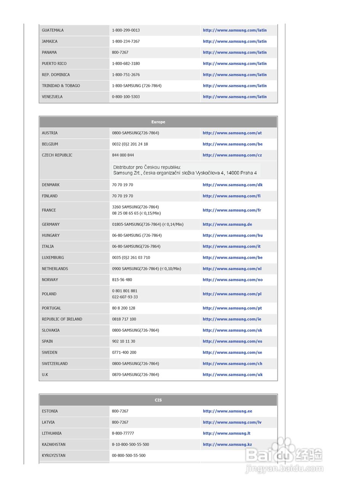Select the Europe table header
The image size is (345, 488).
coord(158,122)
